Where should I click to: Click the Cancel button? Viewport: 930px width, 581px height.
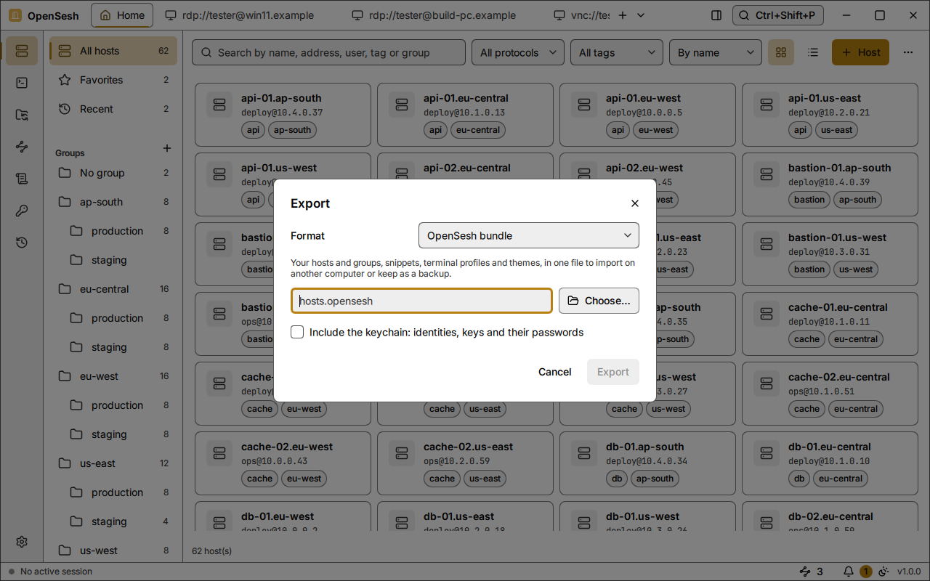pyautogui.click(x=555, y=372)
